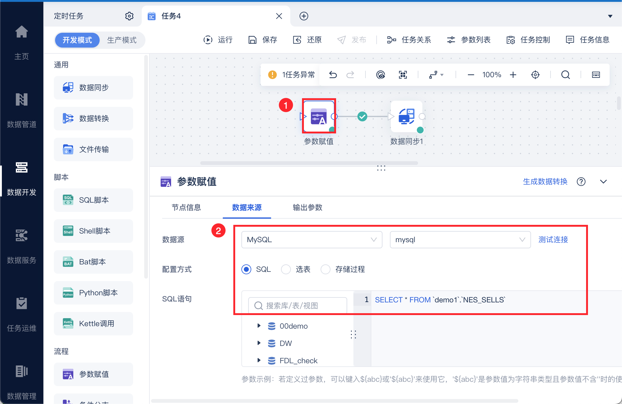The height and width of the screenshot is (404, 622).
Task: Click the zoom out minus icon
Action: tap(471, 75)
